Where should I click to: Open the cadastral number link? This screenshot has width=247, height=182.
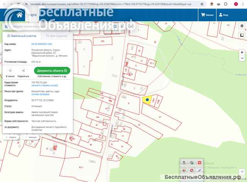(x=41, y=44)
